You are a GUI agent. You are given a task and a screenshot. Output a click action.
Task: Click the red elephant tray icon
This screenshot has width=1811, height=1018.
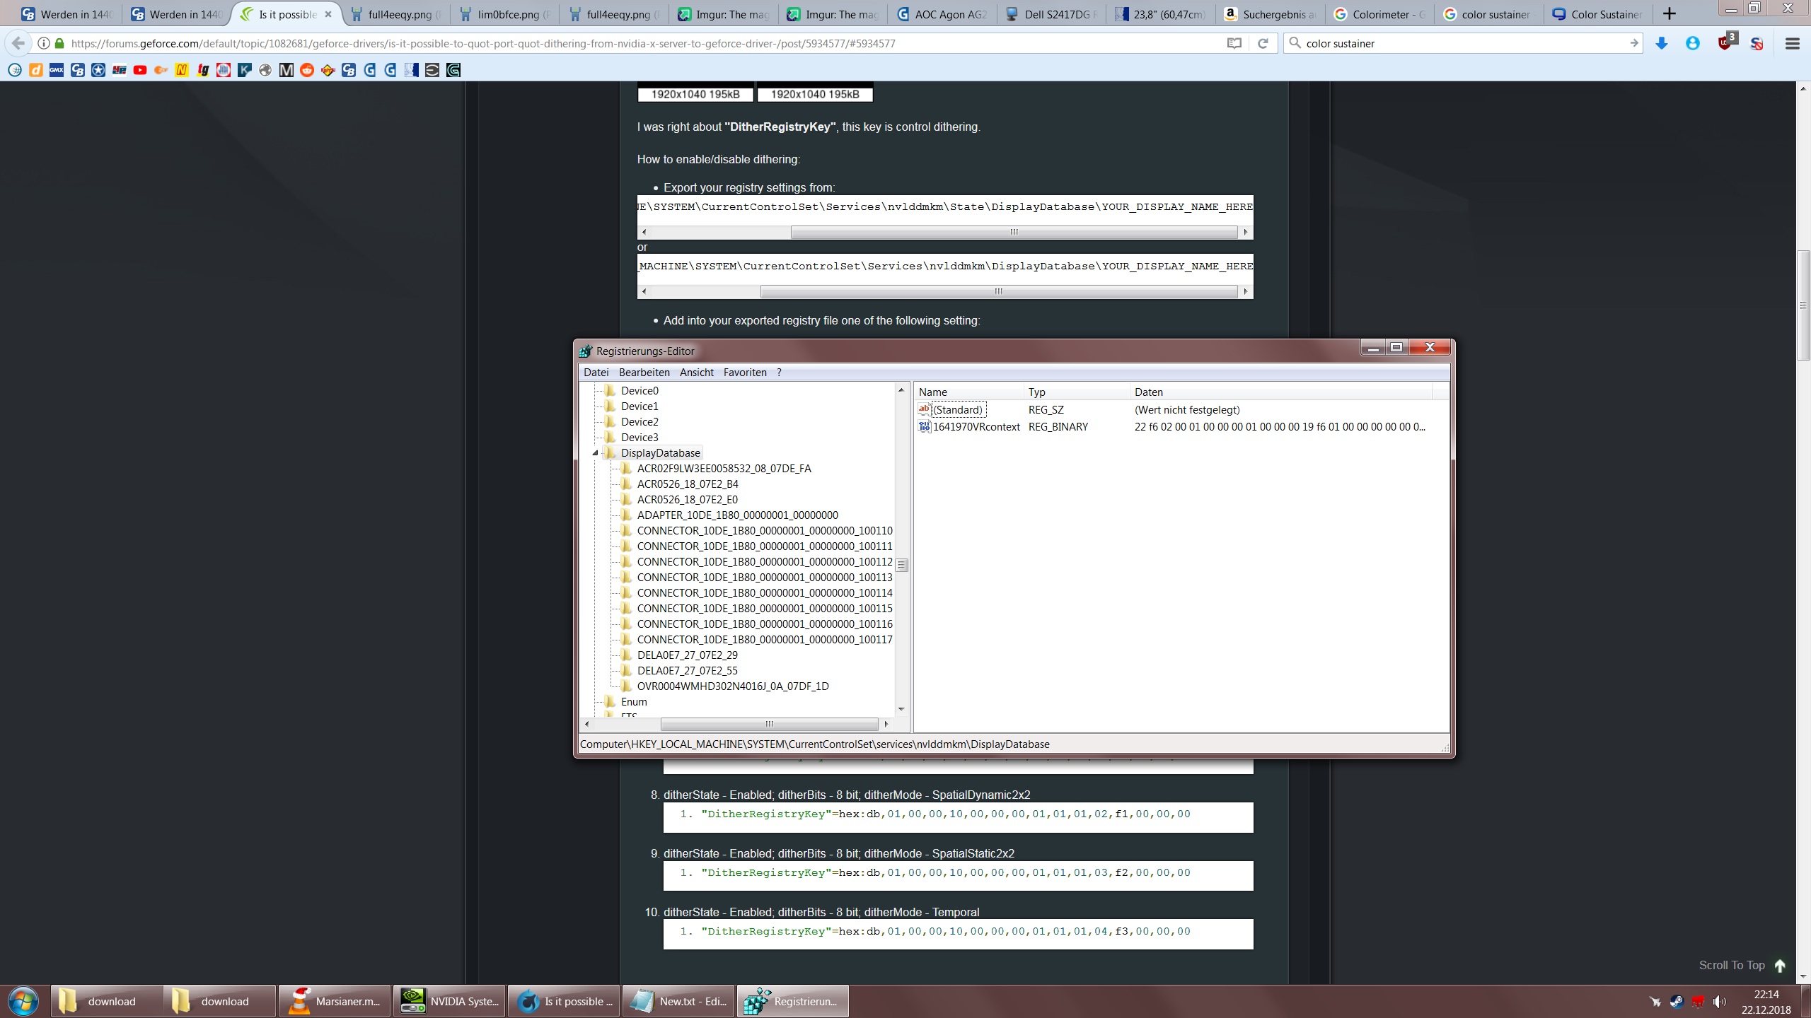(1698, 1001)
